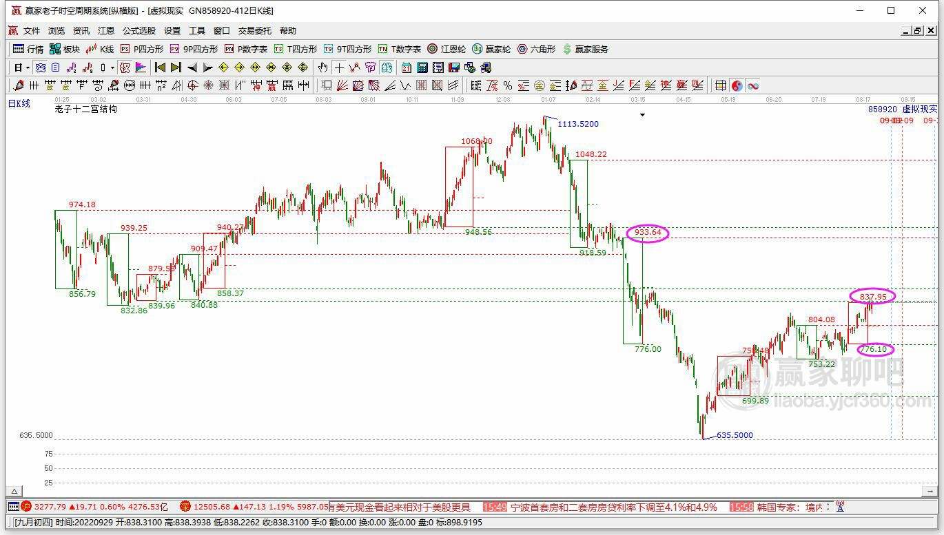The width and height of the screenshot is (944, 535).
Task: Click the status bar table icon
Action: point(13,507)
